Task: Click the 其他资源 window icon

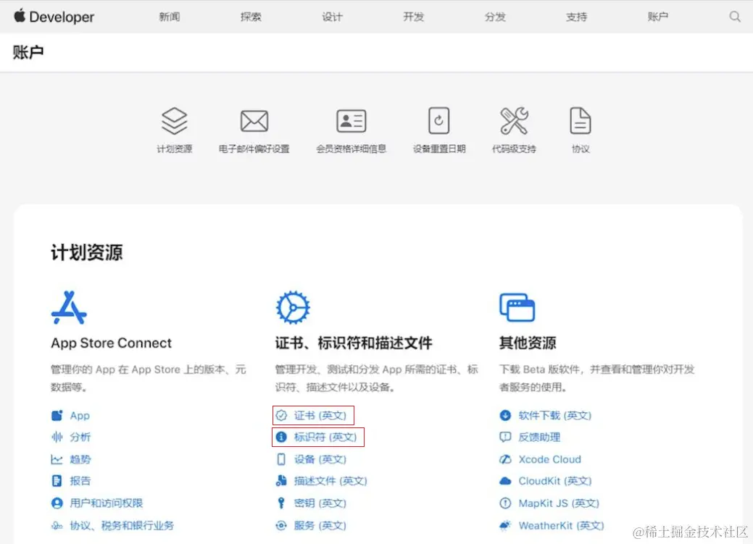Action: [x=517, y=307]
